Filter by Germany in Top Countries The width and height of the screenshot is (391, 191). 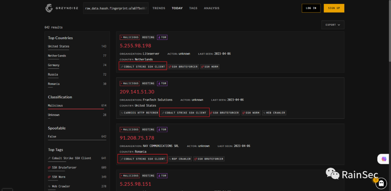(77, 65)
